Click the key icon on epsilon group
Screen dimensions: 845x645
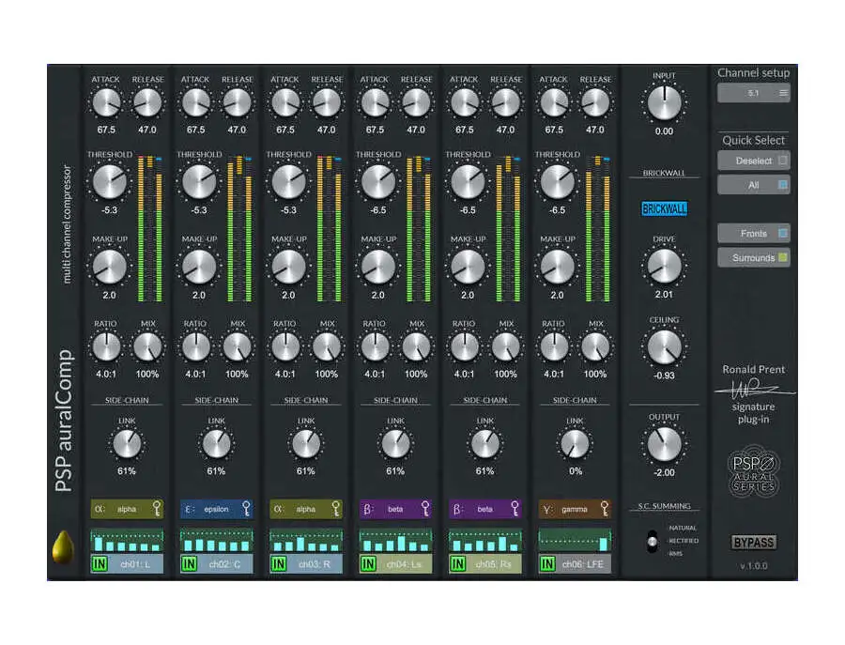pyautogui.click(x=245, y=509)
